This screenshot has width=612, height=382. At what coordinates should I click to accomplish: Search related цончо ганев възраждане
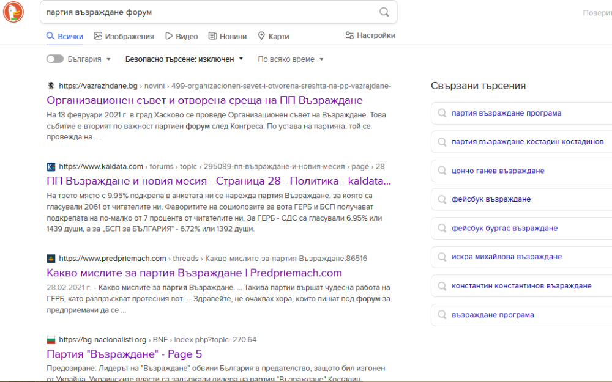click(498, 171)
